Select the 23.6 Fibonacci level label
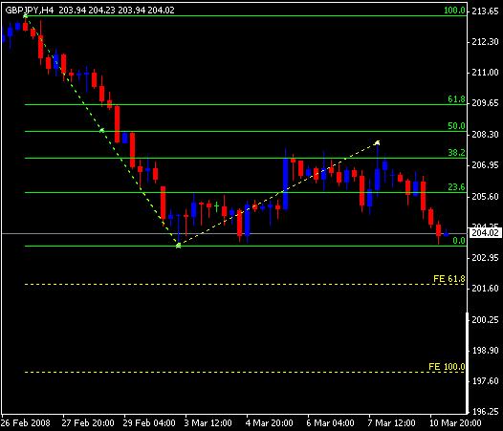 [x=456, y=187]
